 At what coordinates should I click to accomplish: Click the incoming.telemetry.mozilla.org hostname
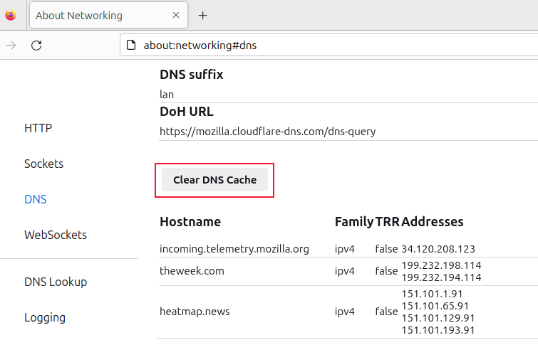(234, 249)
